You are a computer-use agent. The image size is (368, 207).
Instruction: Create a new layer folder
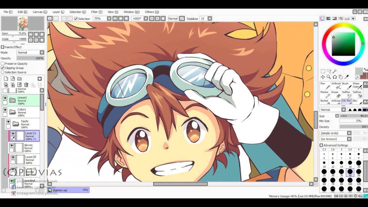(19, 79)
